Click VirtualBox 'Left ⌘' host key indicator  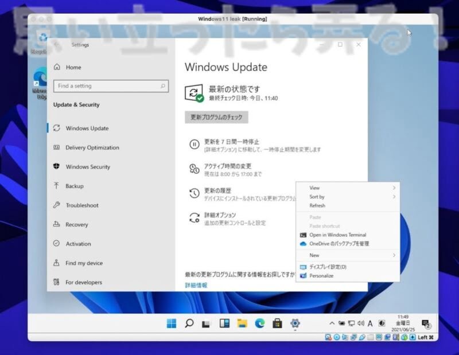click(426, 337)
